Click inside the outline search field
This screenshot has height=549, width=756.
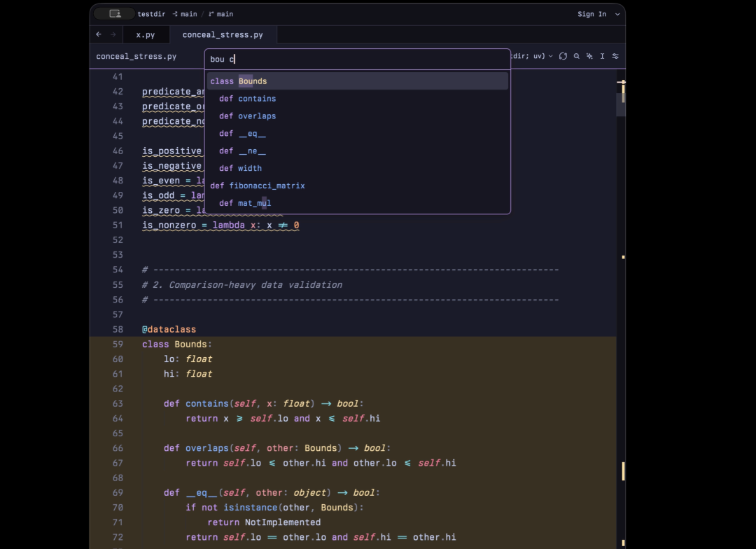(x=358, y=59)
